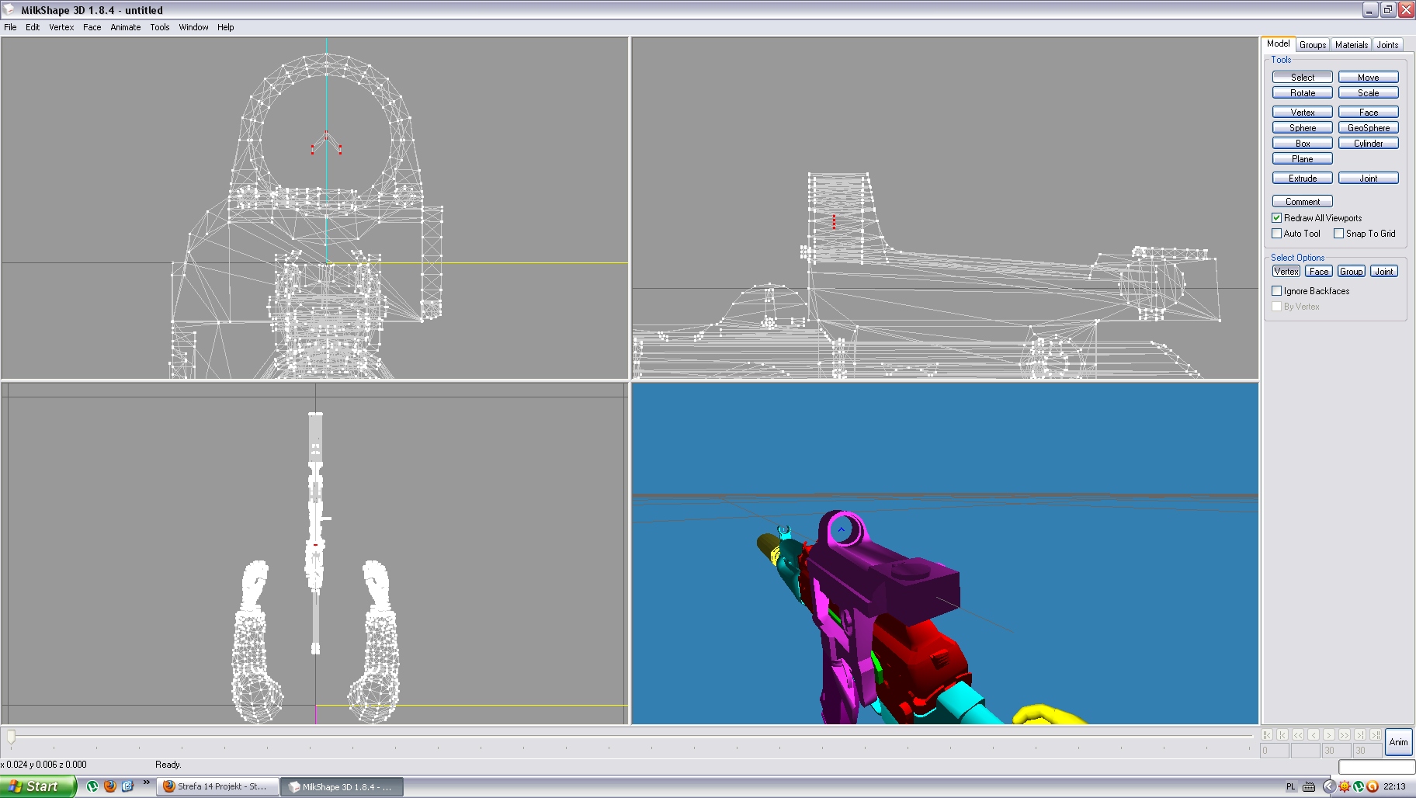Jump to last frame playback button
Screen dimensions: 1416x798
tap(1376, 734)
